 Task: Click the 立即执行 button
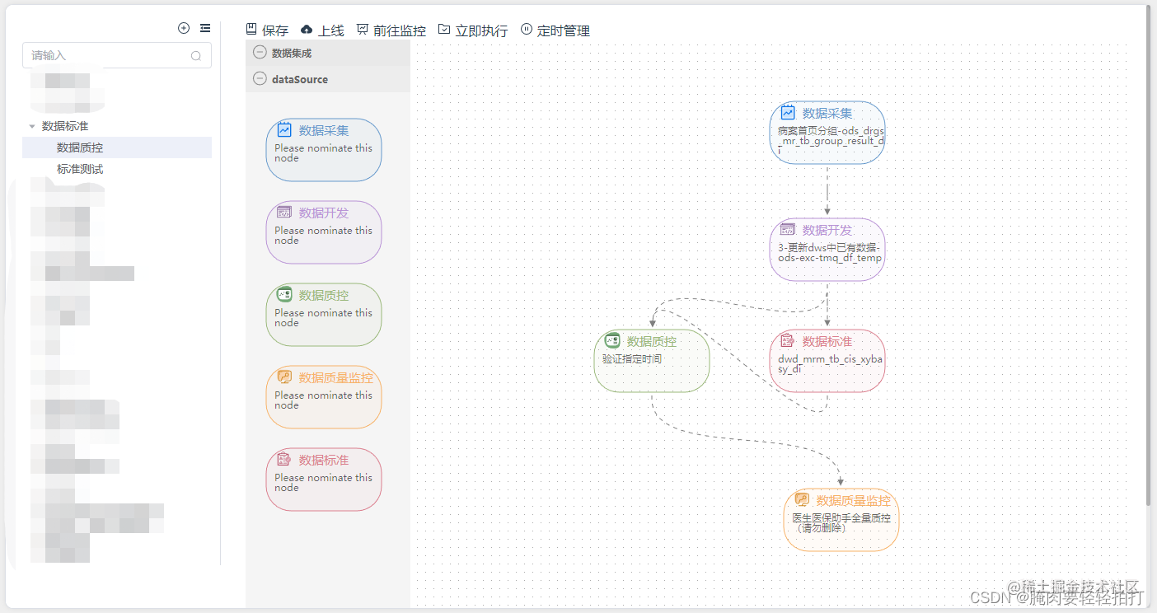pyautogui.click(x=473, y=30)
